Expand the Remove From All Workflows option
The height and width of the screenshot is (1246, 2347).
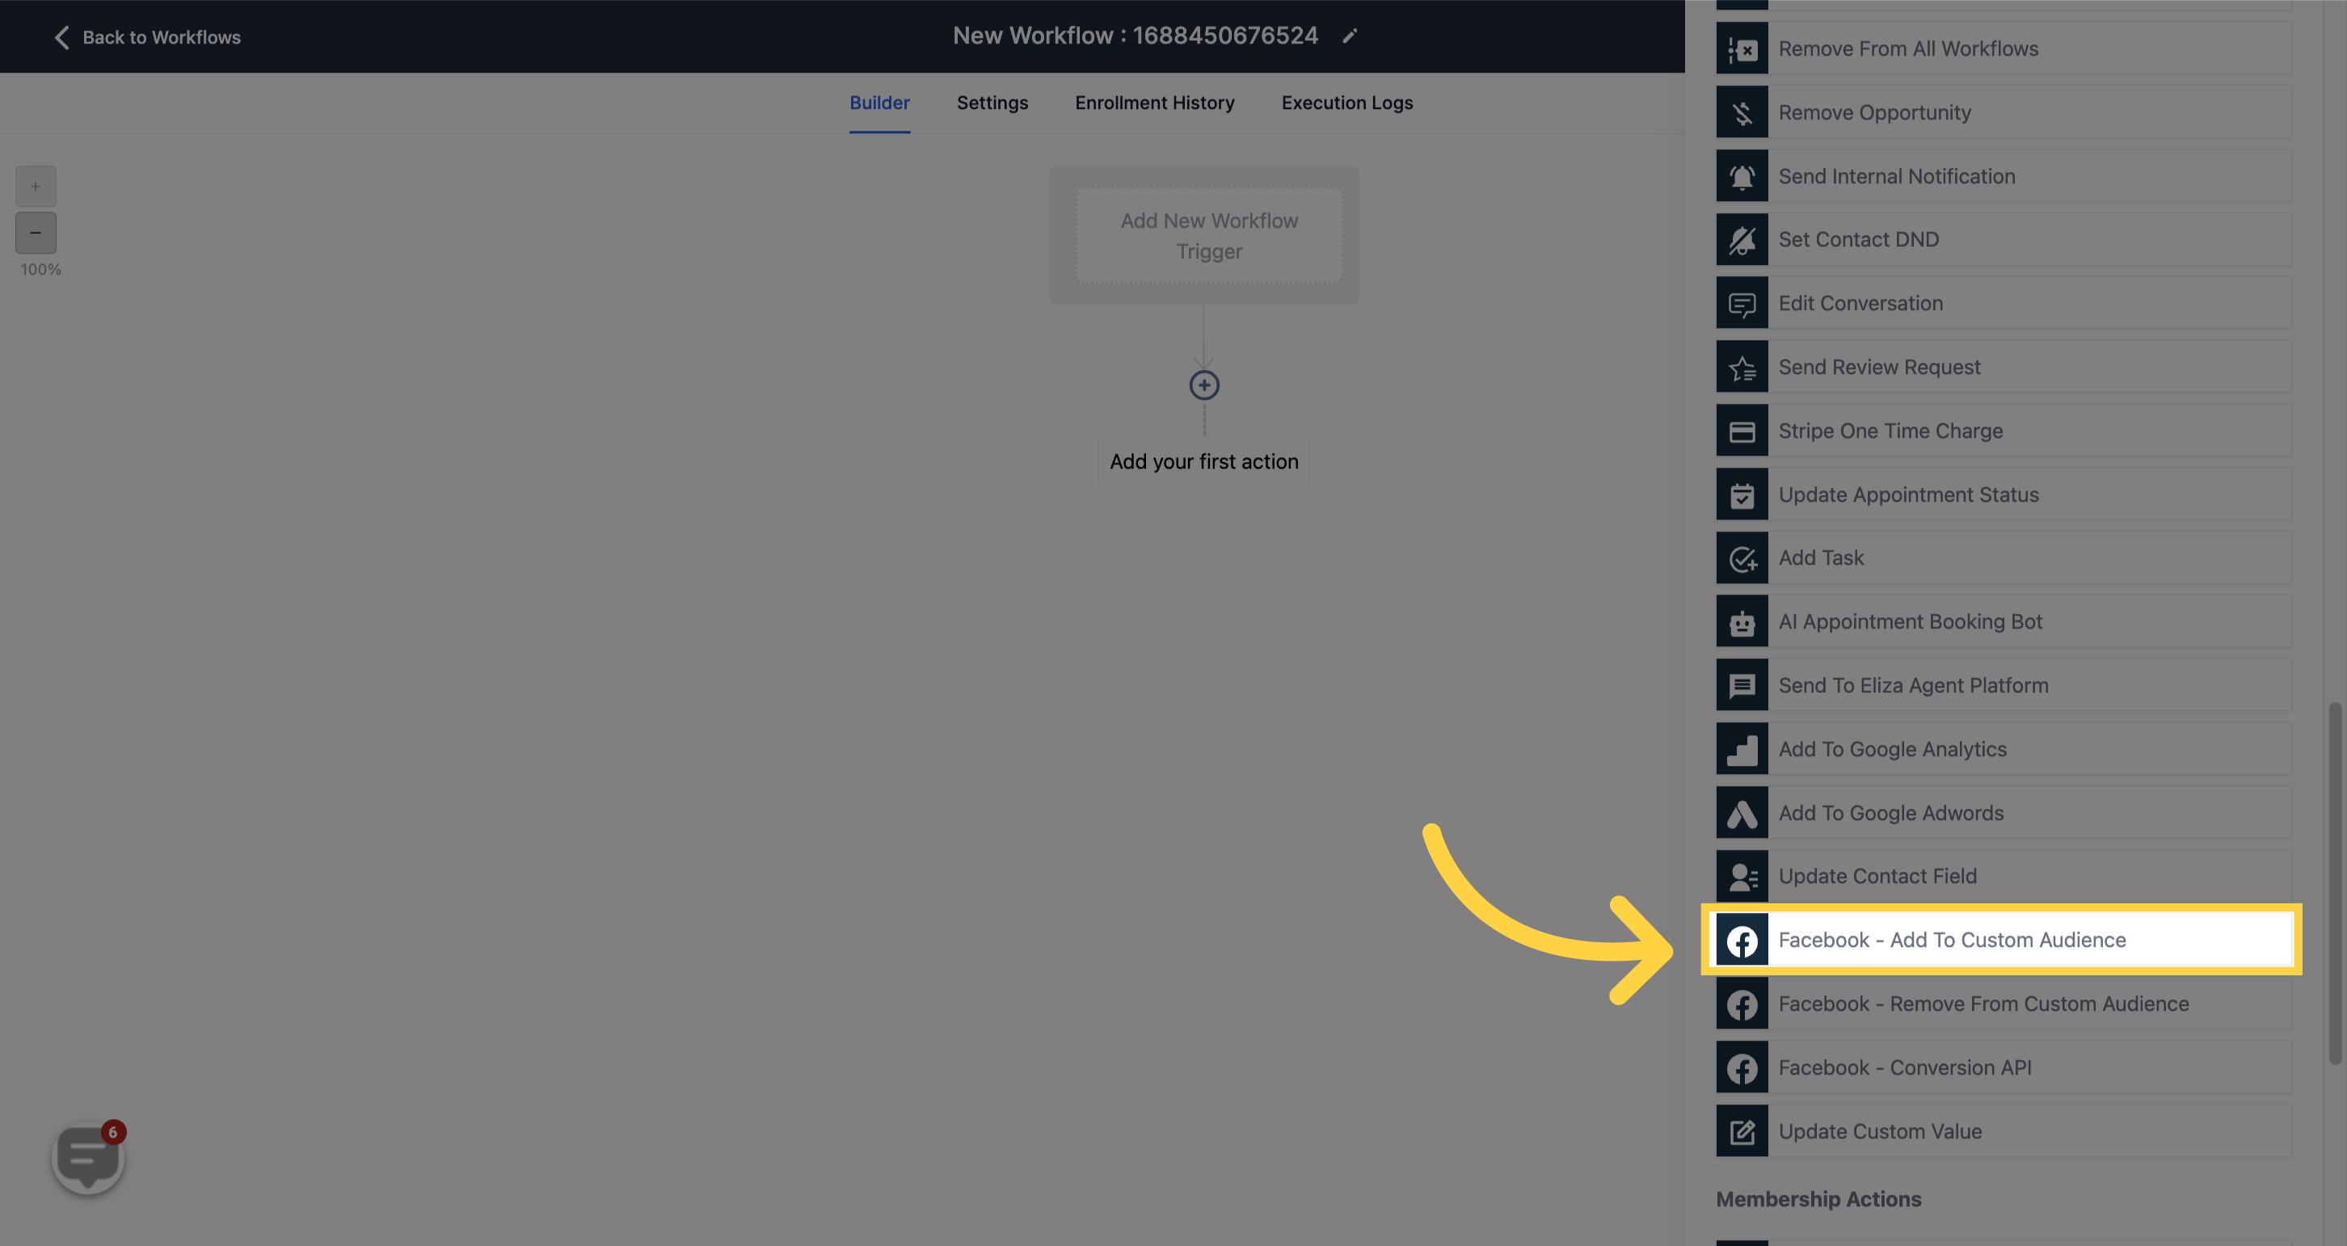pyautogui.click(x=2003, y=48)
